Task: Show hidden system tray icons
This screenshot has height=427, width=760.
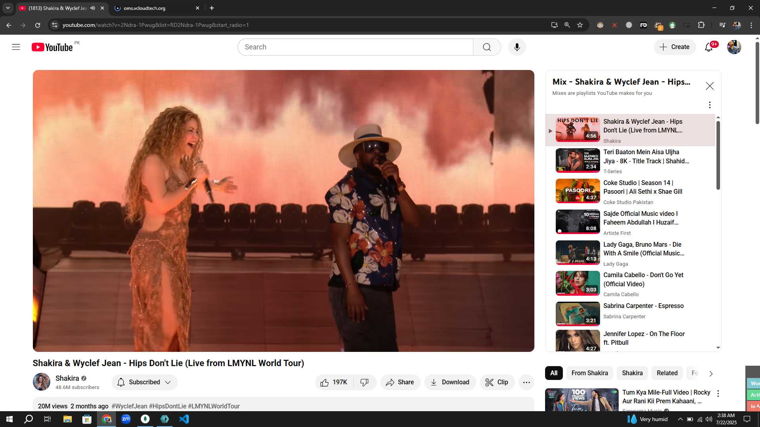Action: tap(680, 419)
